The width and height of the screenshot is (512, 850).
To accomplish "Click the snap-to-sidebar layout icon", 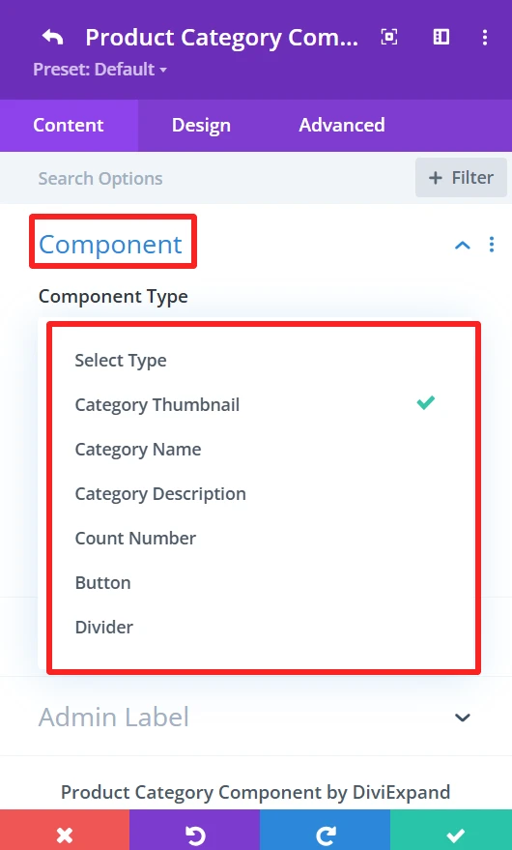I will click(x=441, y=37).
